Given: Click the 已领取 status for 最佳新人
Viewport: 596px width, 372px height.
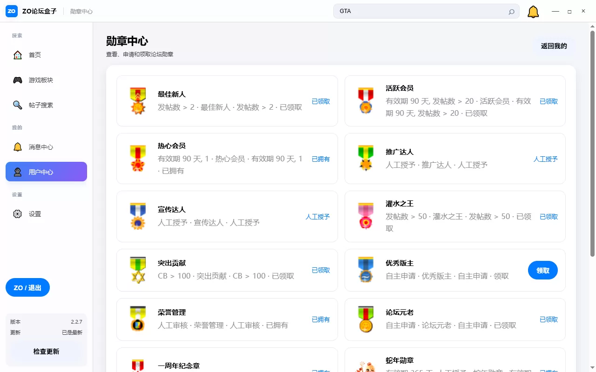Looking at the screenshot, I should coord(321,101).
